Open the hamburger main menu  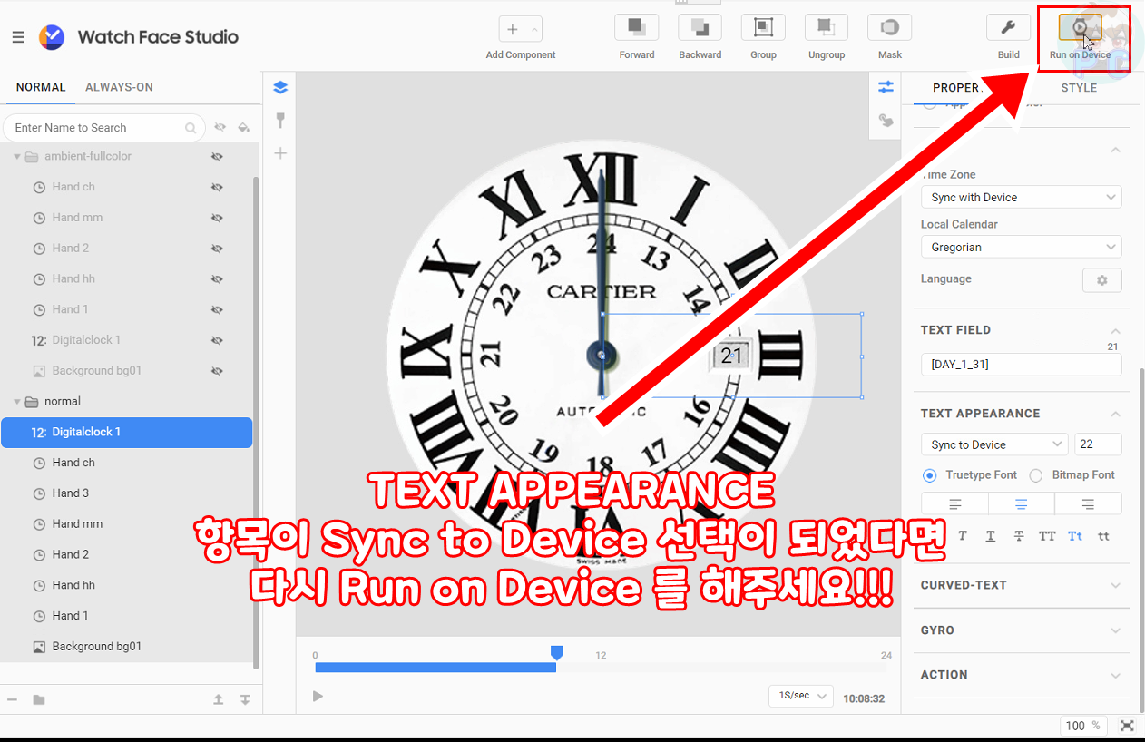point(18,37)
